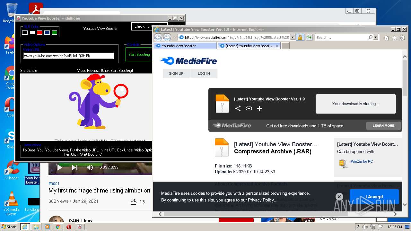Click the #0001 hashtag link

(54, 184)
